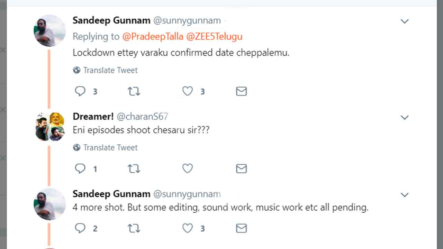Retweet the 4 more shot tweet

coord(134,228)
